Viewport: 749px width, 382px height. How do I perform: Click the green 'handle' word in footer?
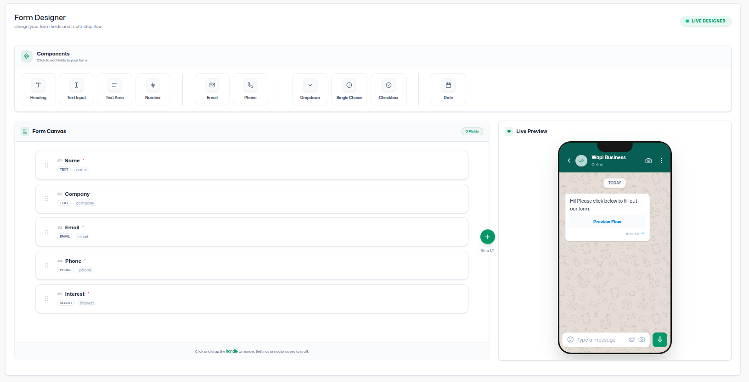click(232, 351)
